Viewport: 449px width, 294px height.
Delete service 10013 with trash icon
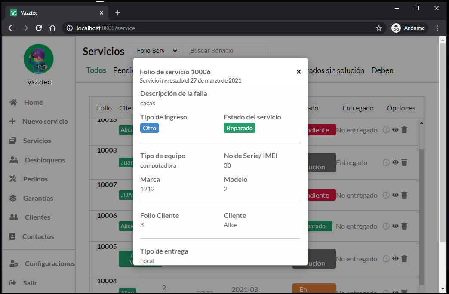(x=404, y=130)
